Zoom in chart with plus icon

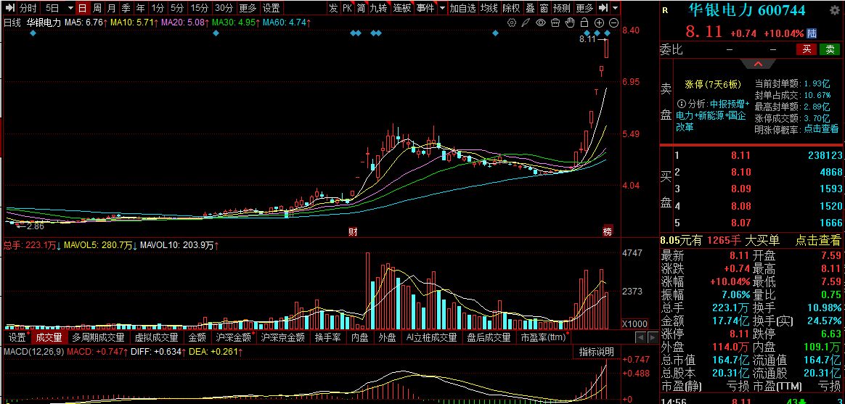599,22
